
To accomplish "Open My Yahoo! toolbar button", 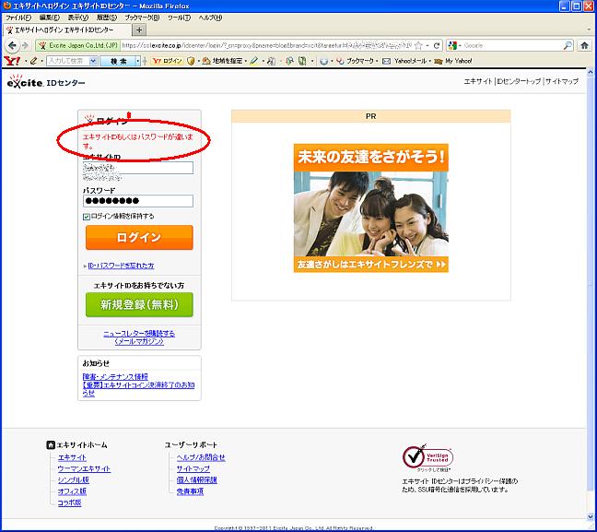I will pyautogui.click(x=453, y=61).
